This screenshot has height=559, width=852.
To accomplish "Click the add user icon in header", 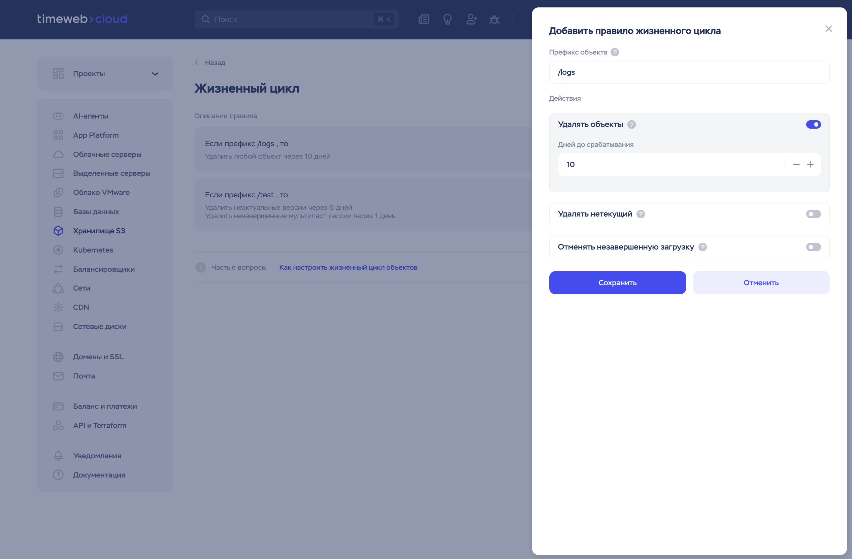I will pyautogui.click(x=471, y=19).
